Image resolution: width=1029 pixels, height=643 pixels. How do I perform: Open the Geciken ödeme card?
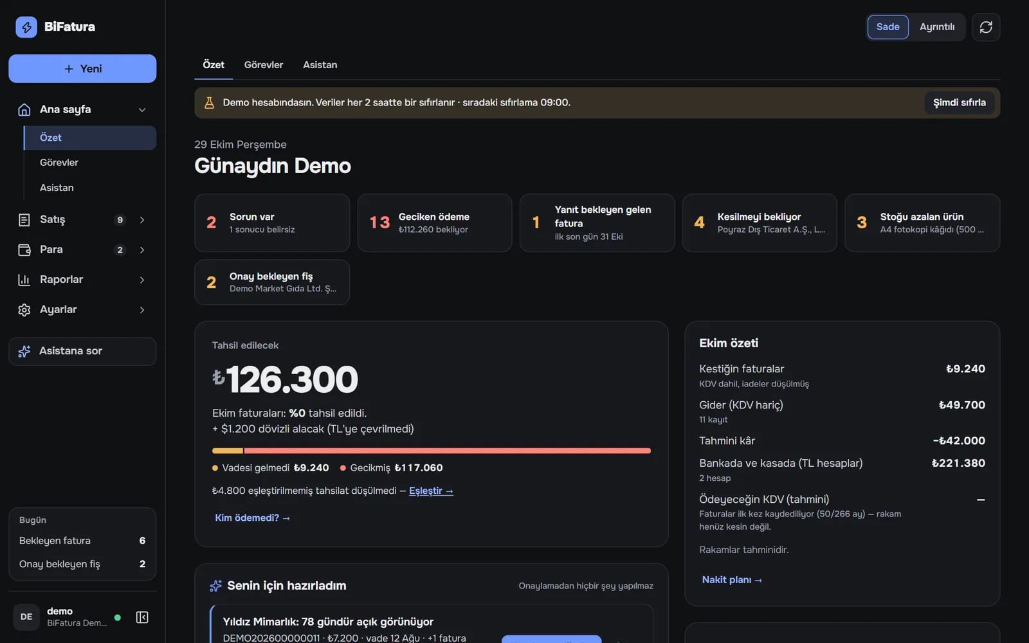[435, 223]
